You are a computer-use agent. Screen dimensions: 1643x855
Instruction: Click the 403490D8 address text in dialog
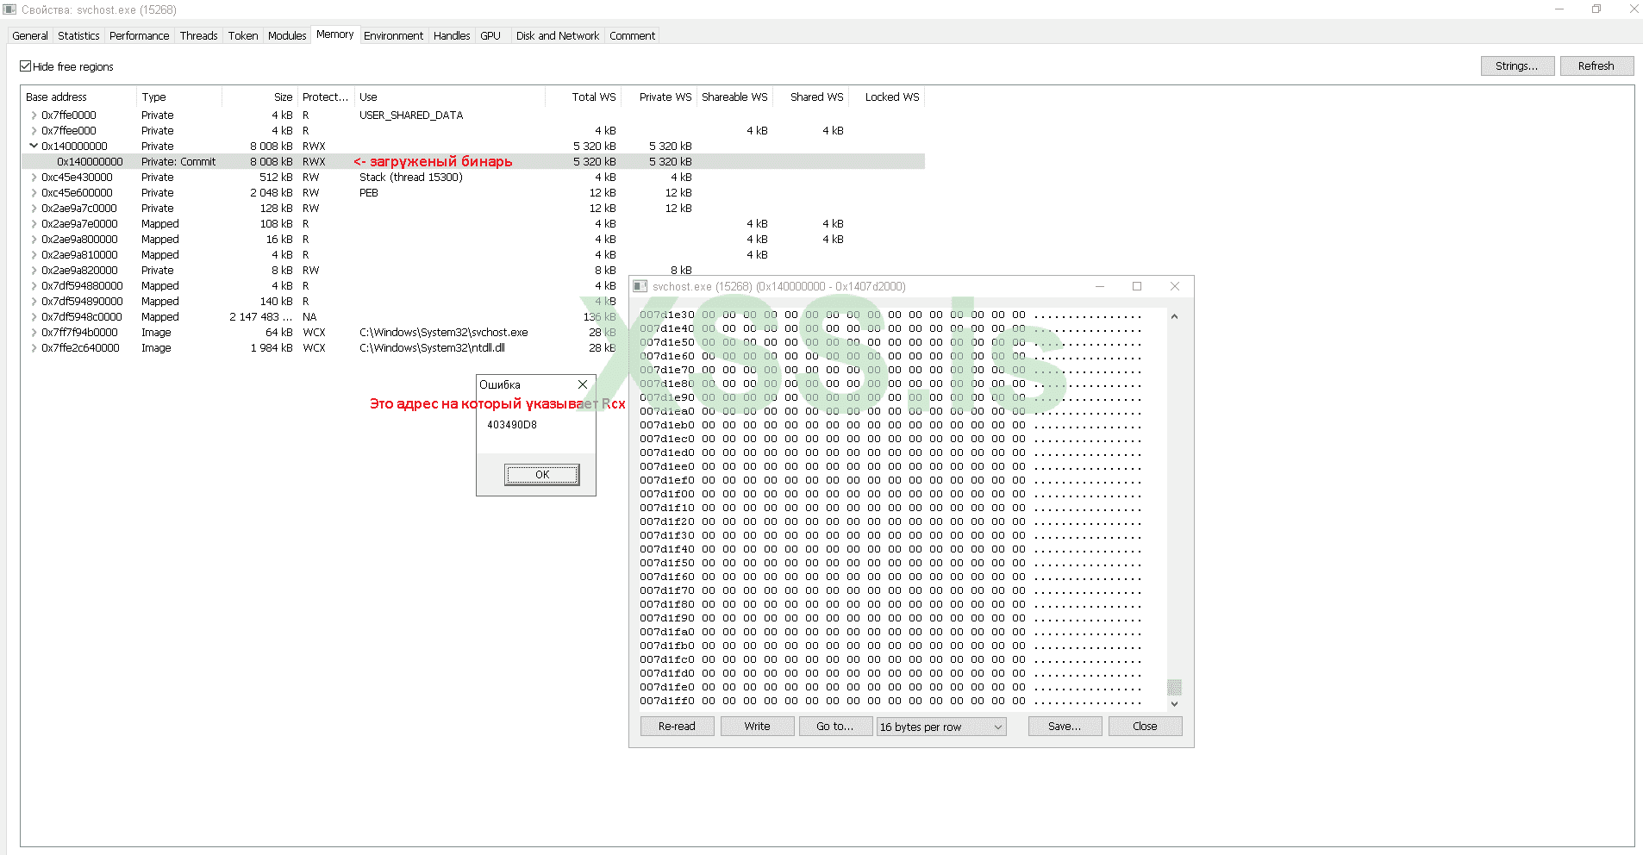(512, 425)
